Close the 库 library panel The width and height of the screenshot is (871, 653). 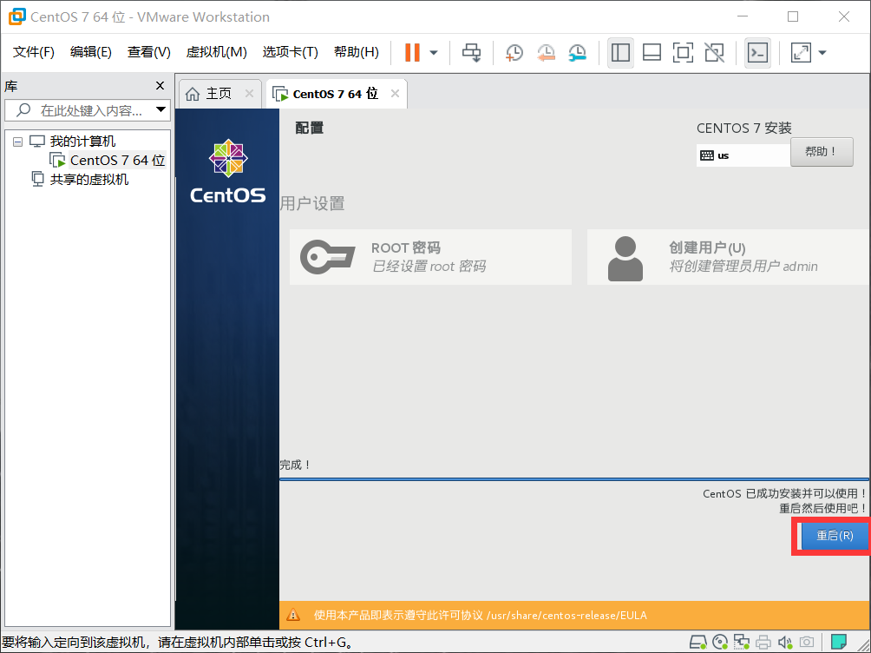[160, 86]
